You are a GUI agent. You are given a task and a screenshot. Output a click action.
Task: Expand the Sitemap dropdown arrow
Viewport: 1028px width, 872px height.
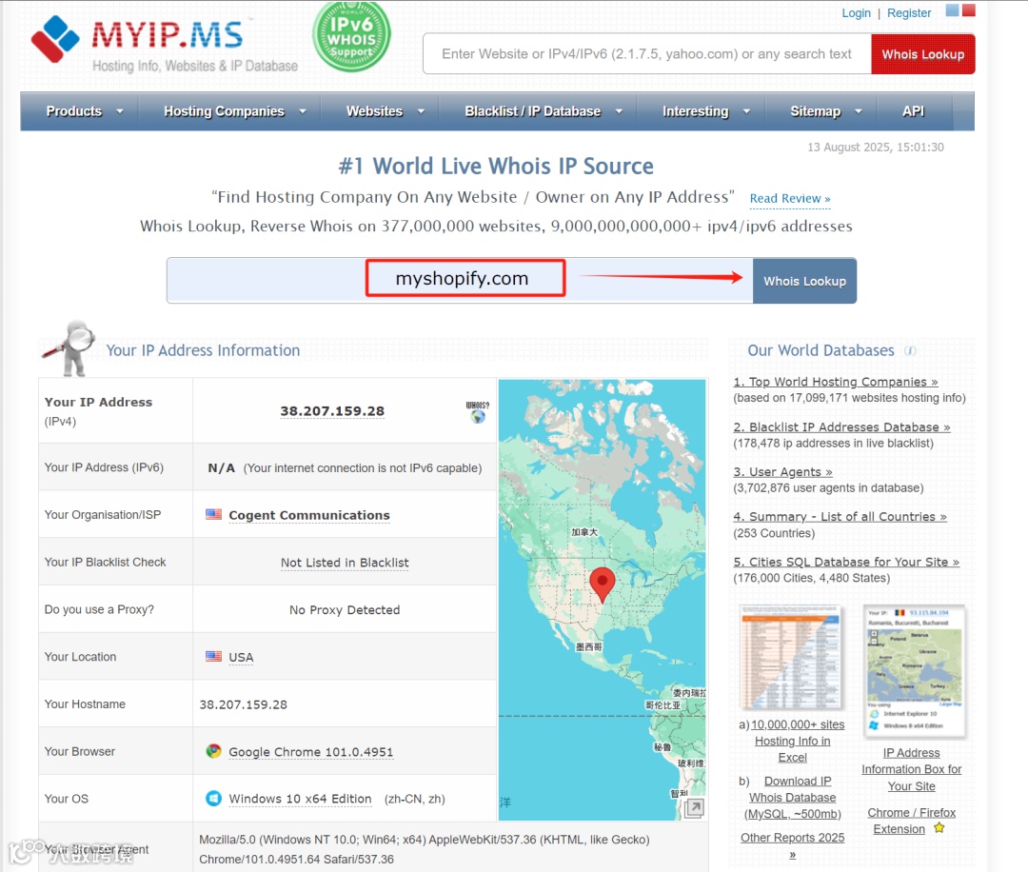click(x=859, y=111)
